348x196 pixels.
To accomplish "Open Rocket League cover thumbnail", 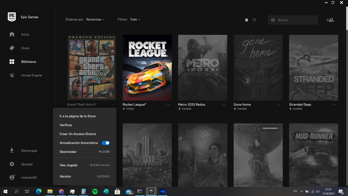I will coord(147,68).
